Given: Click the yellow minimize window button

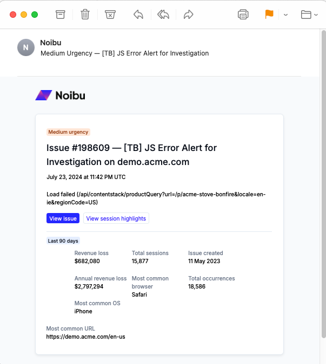Looking at the screenshot, I should tap(24, 15).
